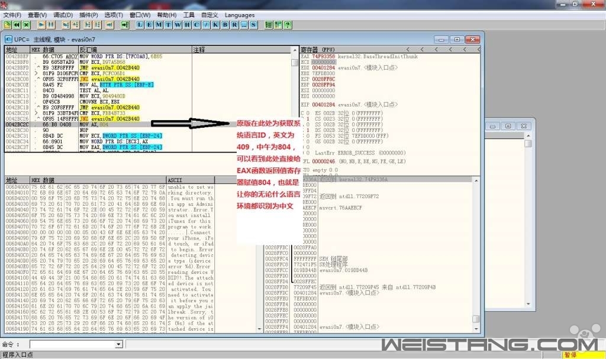Open Memory map with M button
Viewport: 606px width, 359px height.
[159, 25]
